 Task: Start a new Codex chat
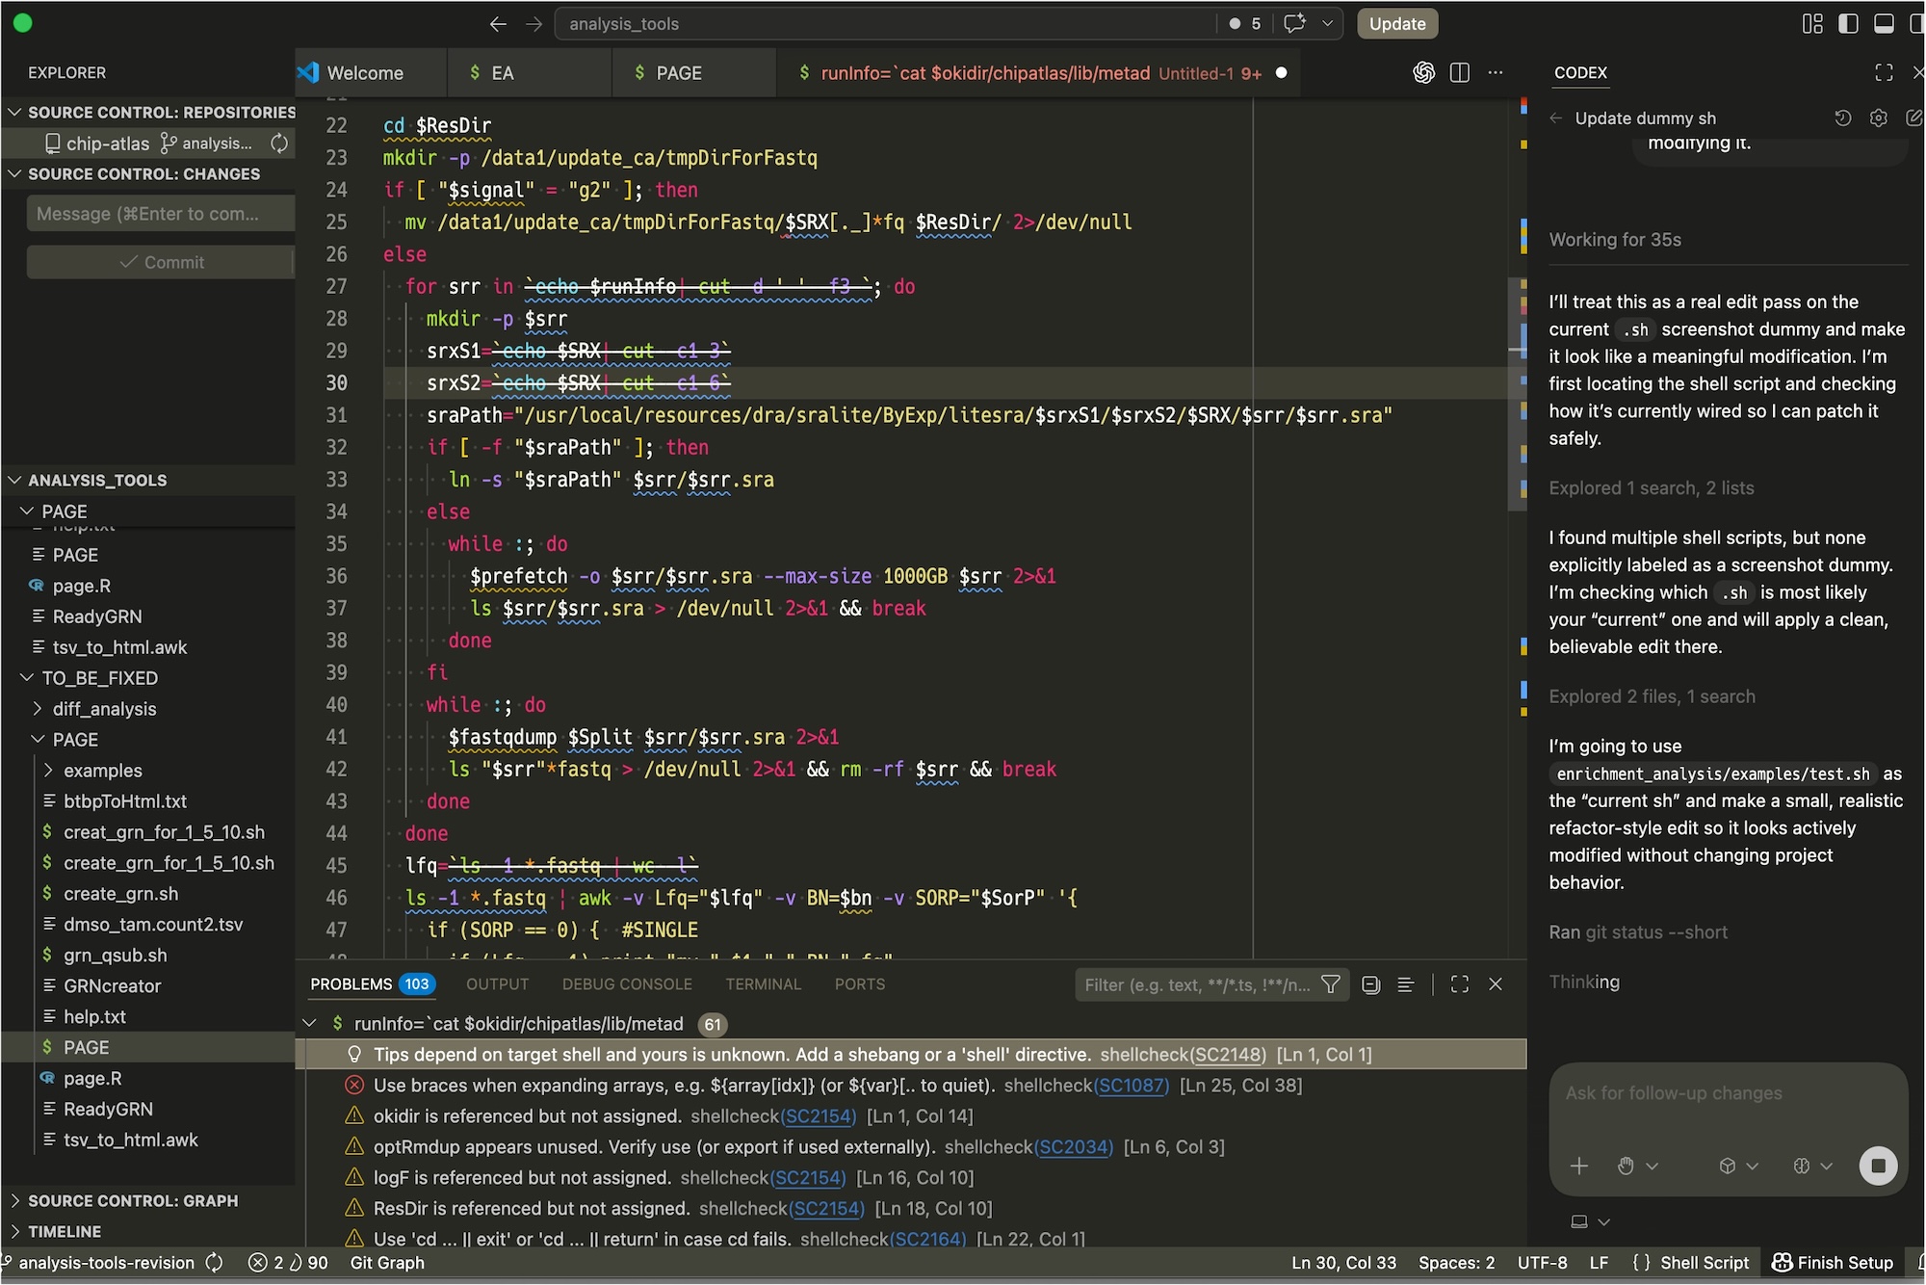pyautogui.click(x=1913, y=118)
